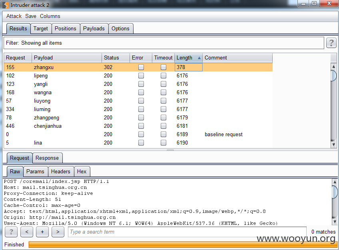Toggle Error checkbox for wangna row
The image size is (339, 250).
[141, 92]
